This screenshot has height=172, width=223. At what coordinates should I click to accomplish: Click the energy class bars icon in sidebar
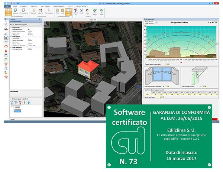(x=6, y=73)
